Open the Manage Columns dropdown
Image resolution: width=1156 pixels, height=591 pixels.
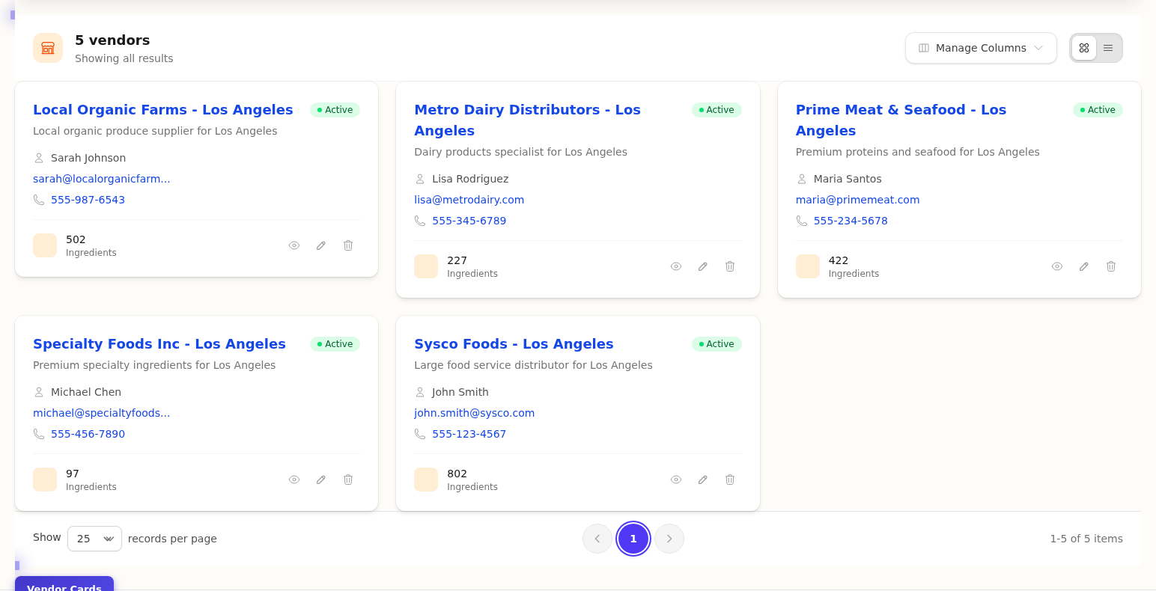pyautogui.click(x=980, y=48)
